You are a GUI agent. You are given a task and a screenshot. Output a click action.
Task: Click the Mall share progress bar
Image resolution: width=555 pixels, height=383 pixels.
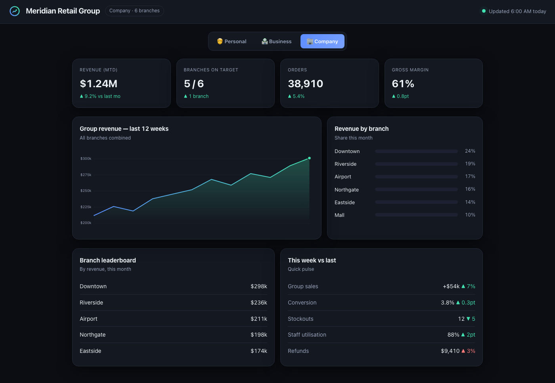click(x=416, y=215)
